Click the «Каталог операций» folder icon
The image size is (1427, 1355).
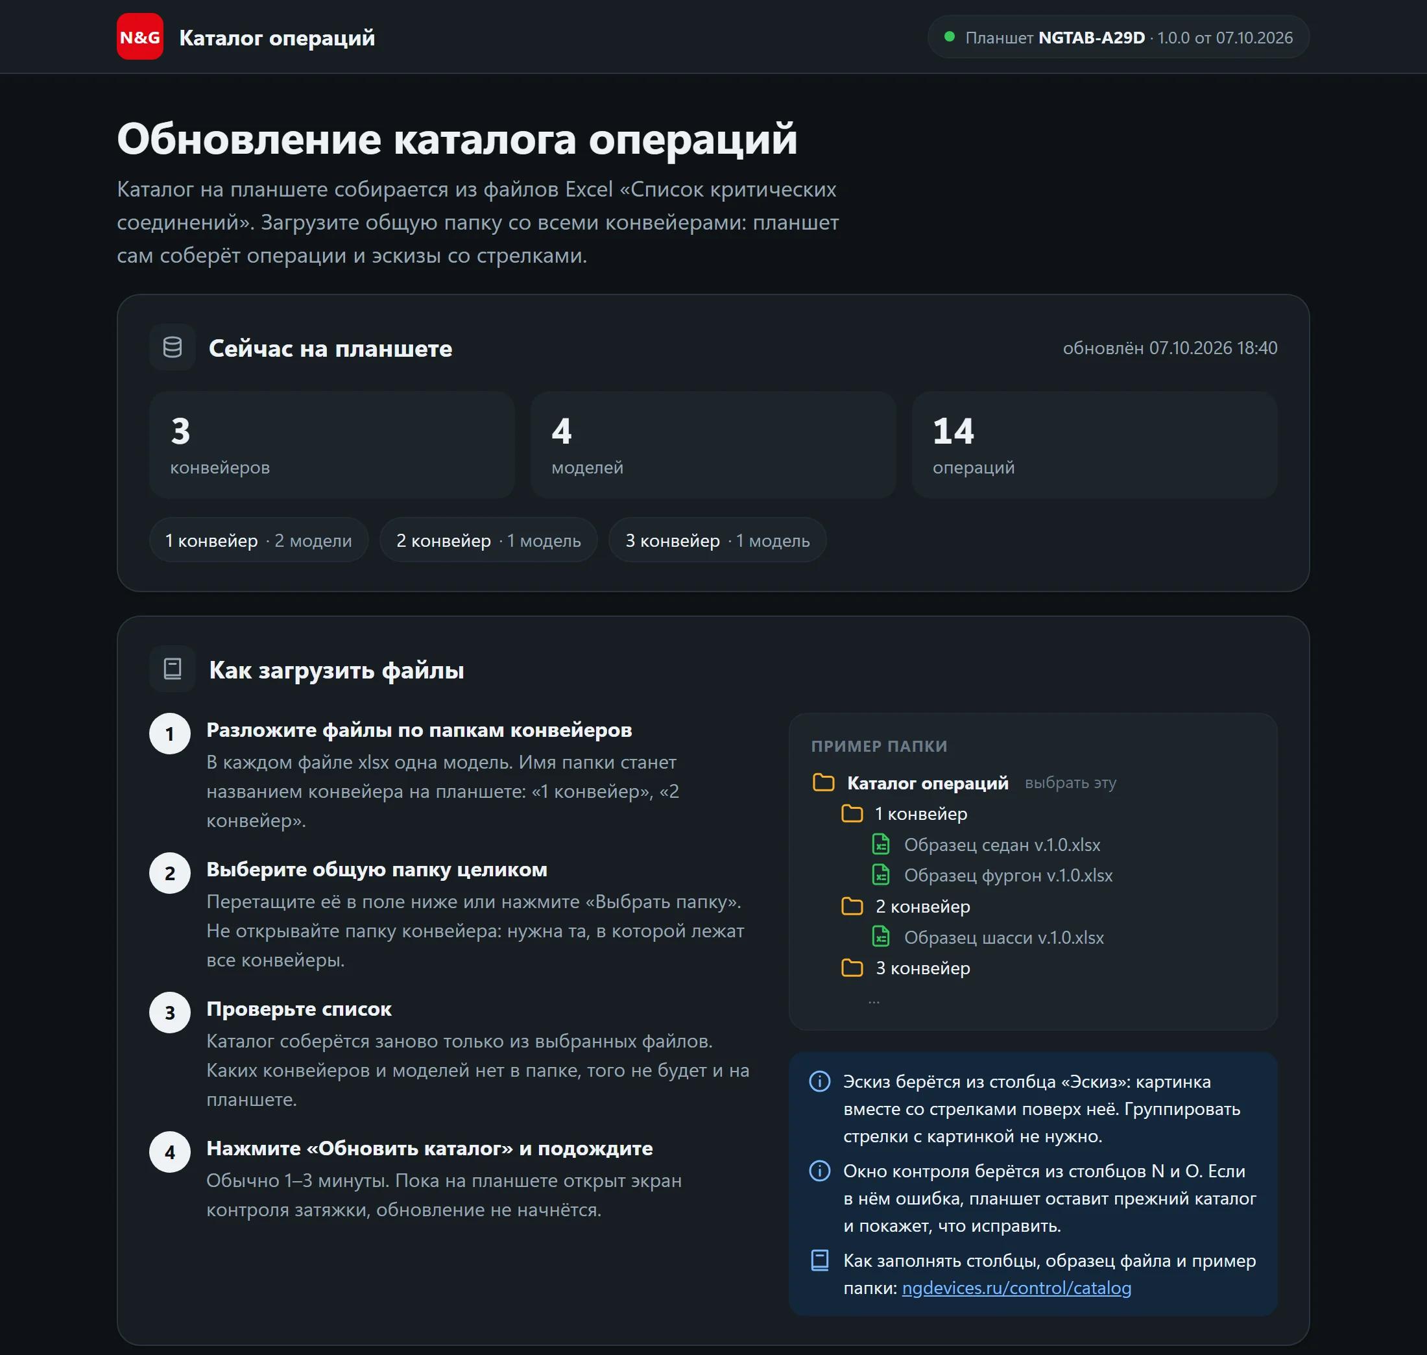point(823,782)
